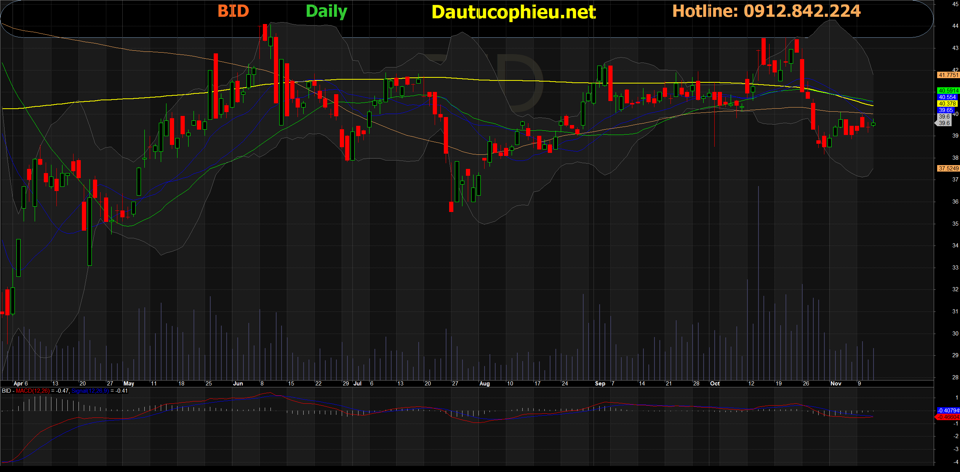Click the Hotline 0912.842.224 text
Image resolution: width=960 pixels, height=472 pixels.
click(x=766, y=11)
